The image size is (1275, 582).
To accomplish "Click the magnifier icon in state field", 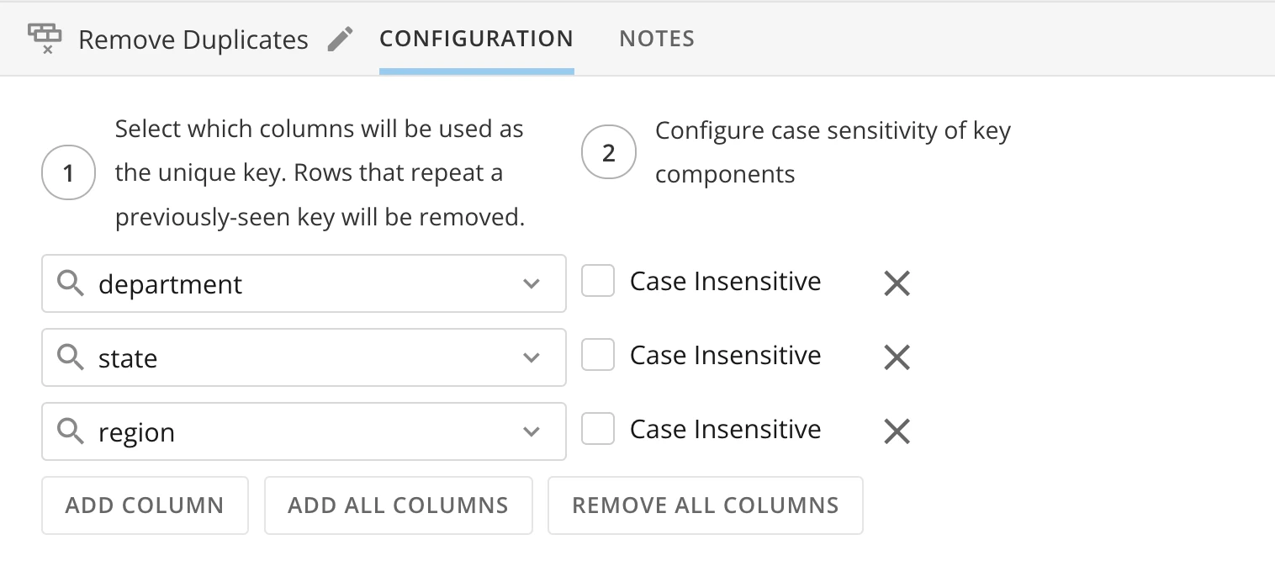I will (x=71, y=357).
